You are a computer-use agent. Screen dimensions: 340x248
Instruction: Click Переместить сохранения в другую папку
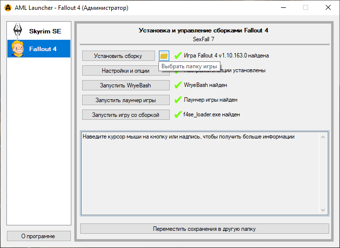pyautogui.click(x=204, y=229)
